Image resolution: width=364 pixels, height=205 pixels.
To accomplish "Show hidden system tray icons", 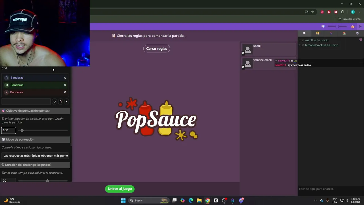I will pyautogui.click(x=315, y=200).
